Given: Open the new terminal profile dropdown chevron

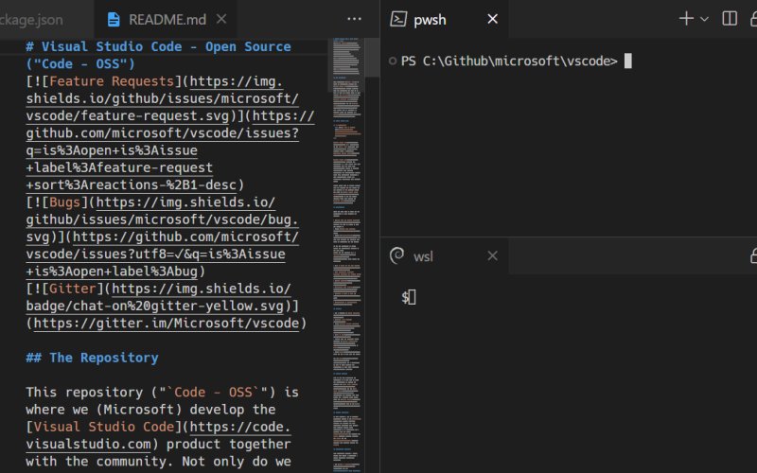Looking at the screenshot, I should click(704, 19).
